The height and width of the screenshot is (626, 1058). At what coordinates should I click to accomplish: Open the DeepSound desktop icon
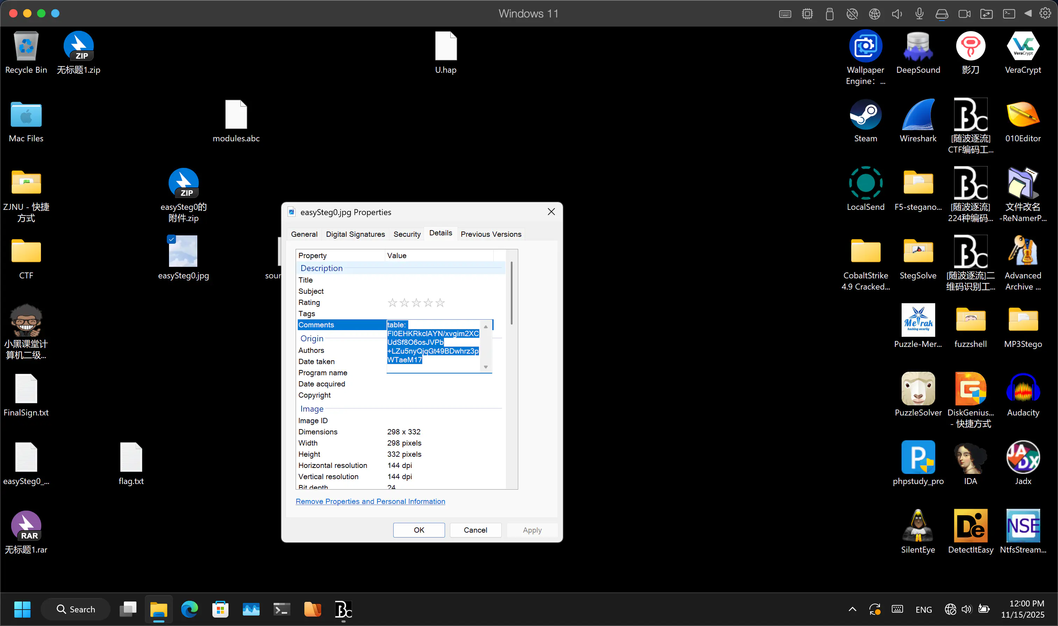point(917,47)
